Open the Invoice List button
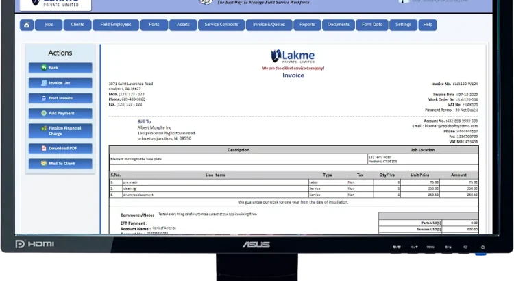Image resolution: width=514 pixels, height=281 pixels. [60, 83]
